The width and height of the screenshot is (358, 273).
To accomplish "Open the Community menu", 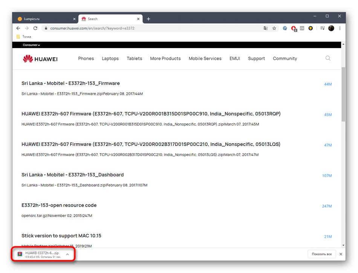I will 285,58.
